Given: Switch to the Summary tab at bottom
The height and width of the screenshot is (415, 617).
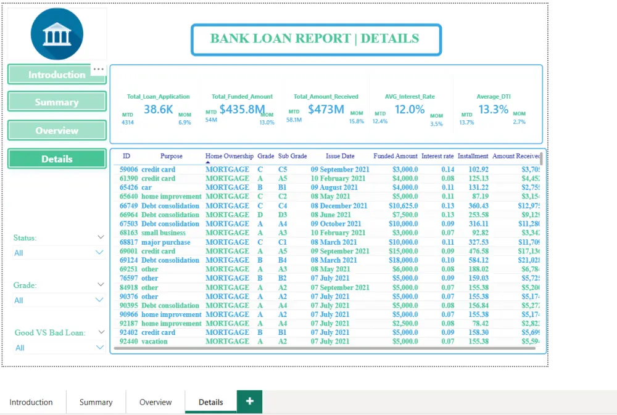Looking at the screenshot, I should (x=96, y=401).
